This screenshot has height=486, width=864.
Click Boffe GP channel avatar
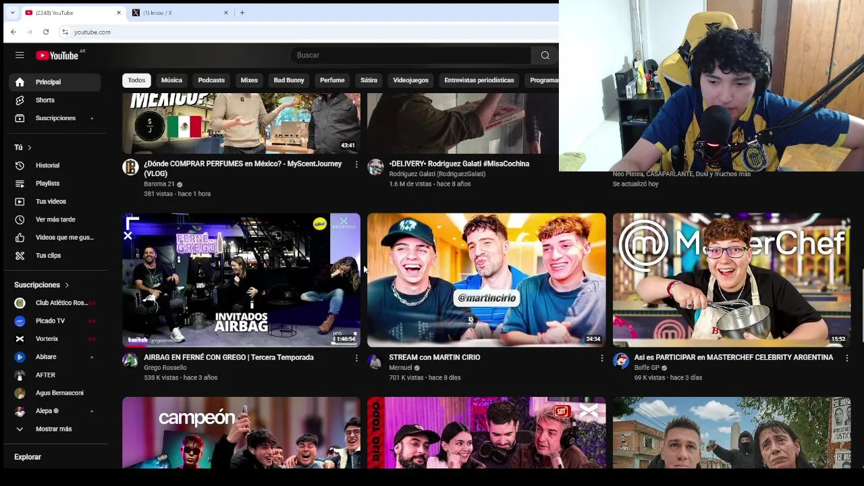point(621,360)
